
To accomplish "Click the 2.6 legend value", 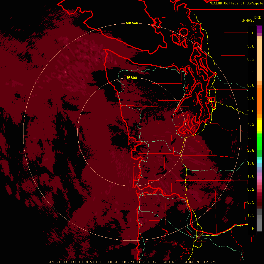I will coord(251,150).
